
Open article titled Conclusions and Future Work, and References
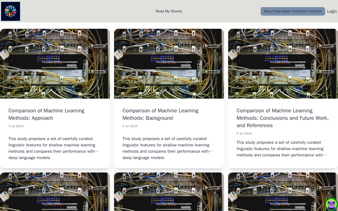tap(283, 118)
